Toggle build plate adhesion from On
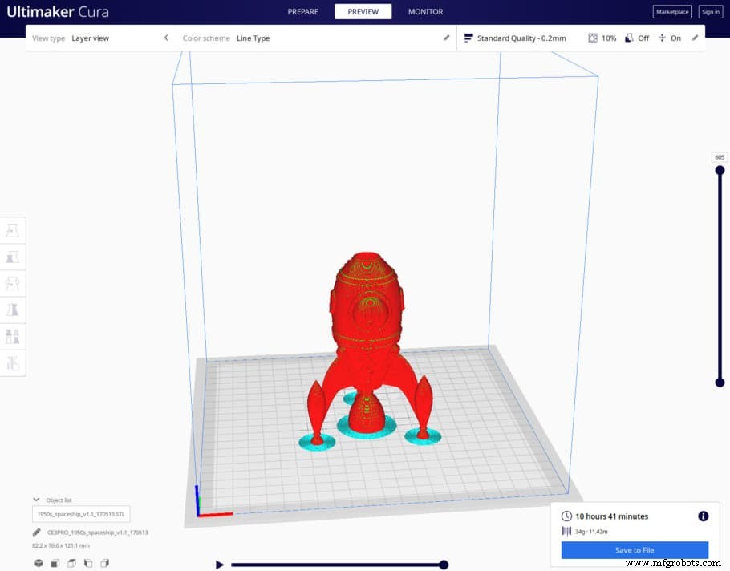The width and height of the screenshot is (730, 571). (x=675, y=38)
